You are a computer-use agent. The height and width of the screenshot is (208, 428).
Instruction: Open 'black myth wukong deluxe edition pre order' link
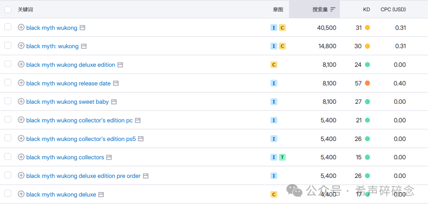(x=83, y=176)
